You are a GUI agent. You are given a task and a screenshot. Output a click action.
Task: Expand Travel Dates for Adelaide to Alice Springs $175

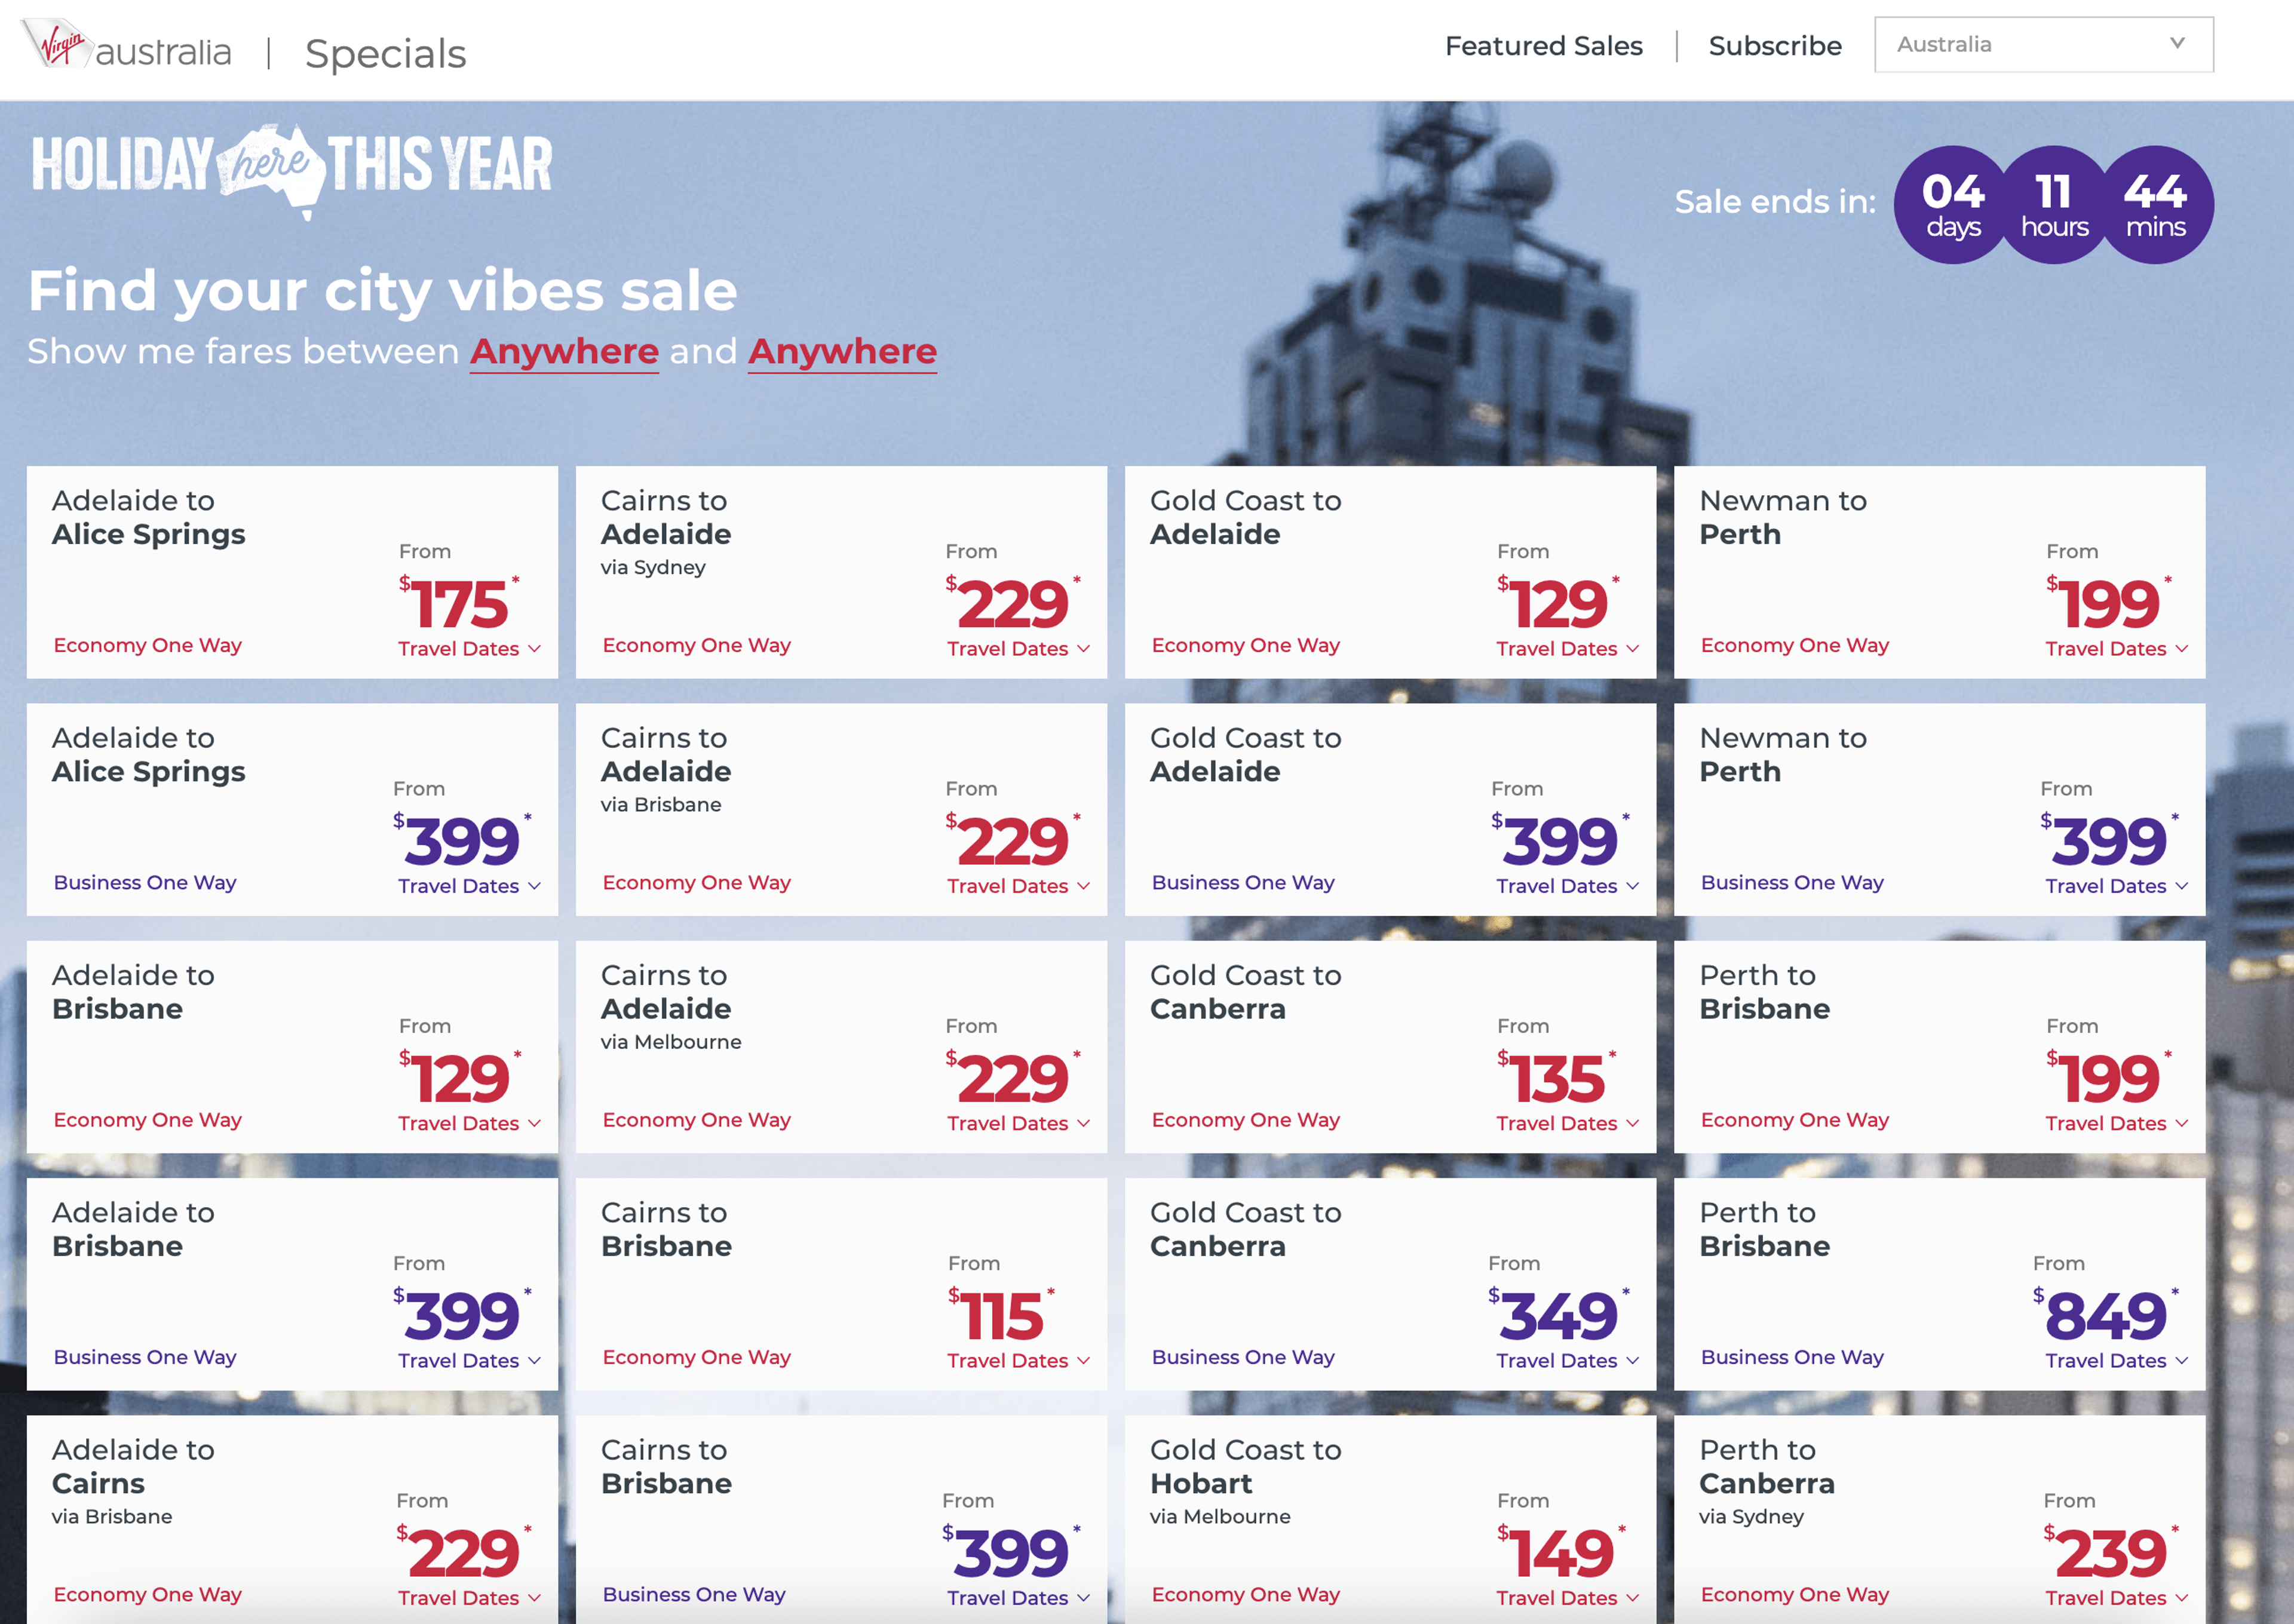click(x=468, y=649)
